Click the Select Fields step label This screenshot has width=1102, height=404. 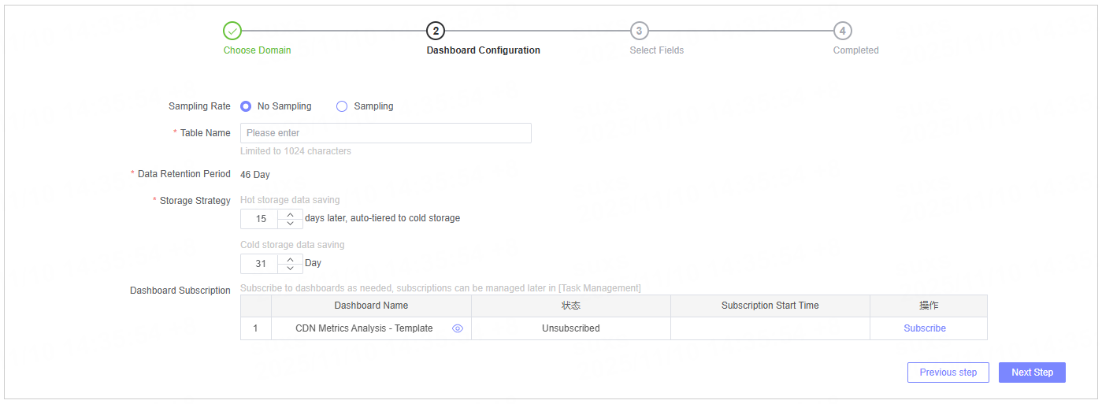(656, 50)
